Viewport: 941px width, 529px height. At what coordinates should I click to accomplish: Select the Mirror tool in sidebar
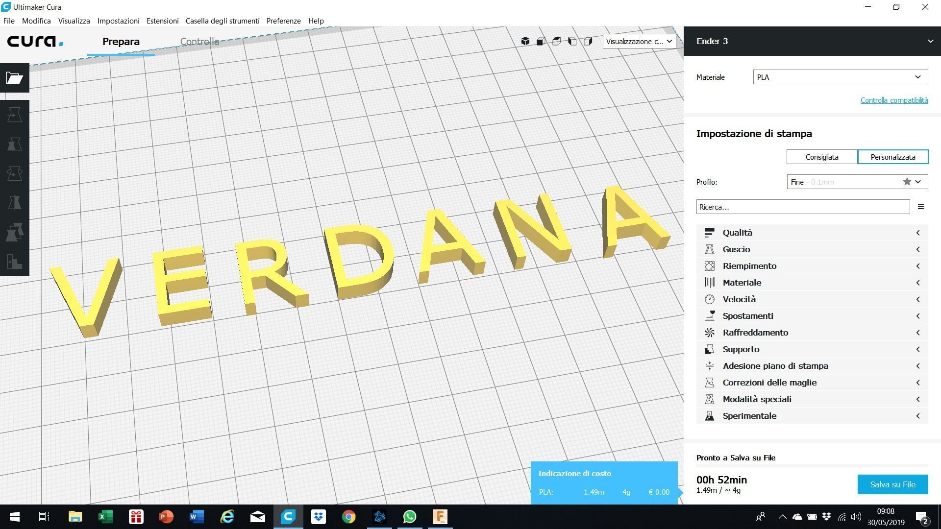15,203
